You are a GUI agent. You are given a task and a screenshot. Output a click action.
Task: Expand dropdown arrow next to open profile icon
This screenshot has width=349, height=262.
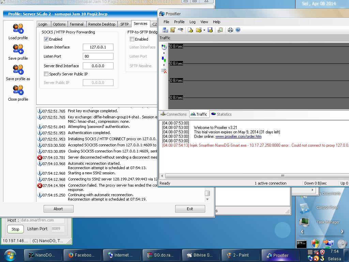204,30
